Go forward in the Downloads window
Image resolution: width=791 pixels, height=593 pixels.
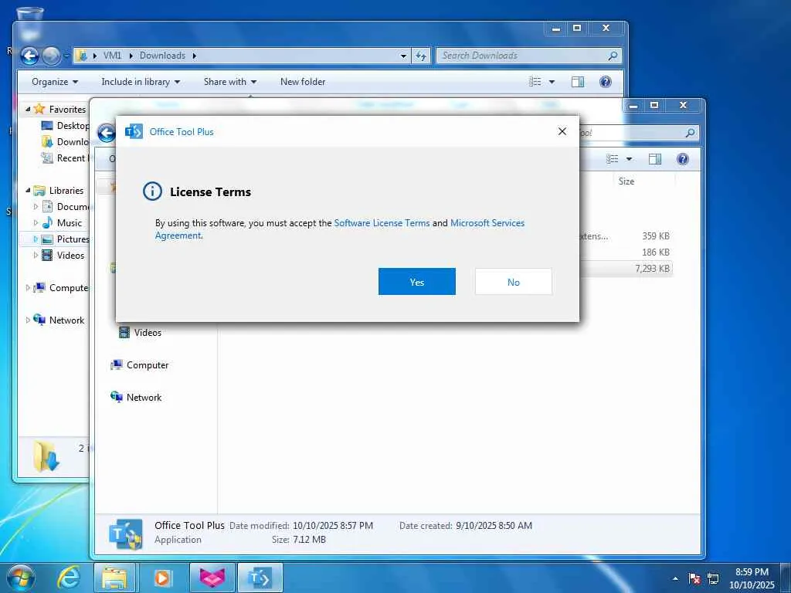51,56
